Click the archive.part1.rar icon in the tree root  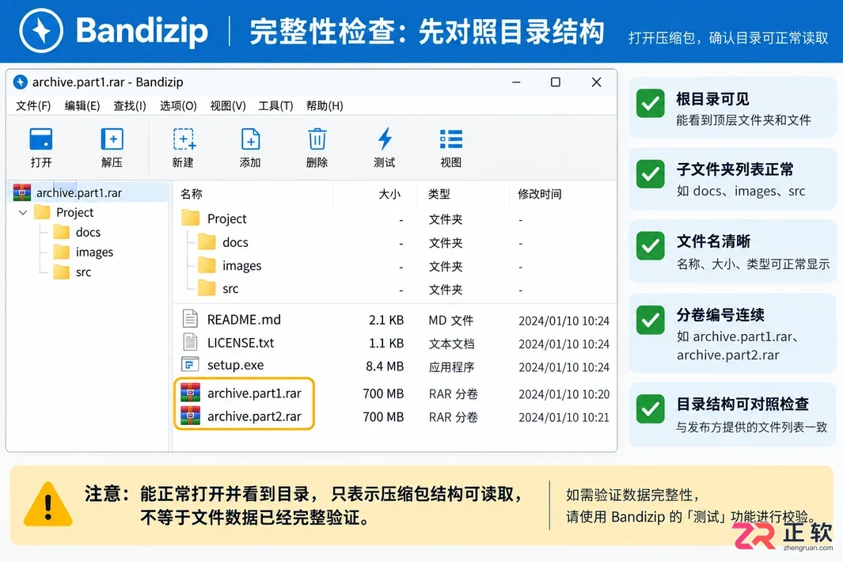click(22, 192)
